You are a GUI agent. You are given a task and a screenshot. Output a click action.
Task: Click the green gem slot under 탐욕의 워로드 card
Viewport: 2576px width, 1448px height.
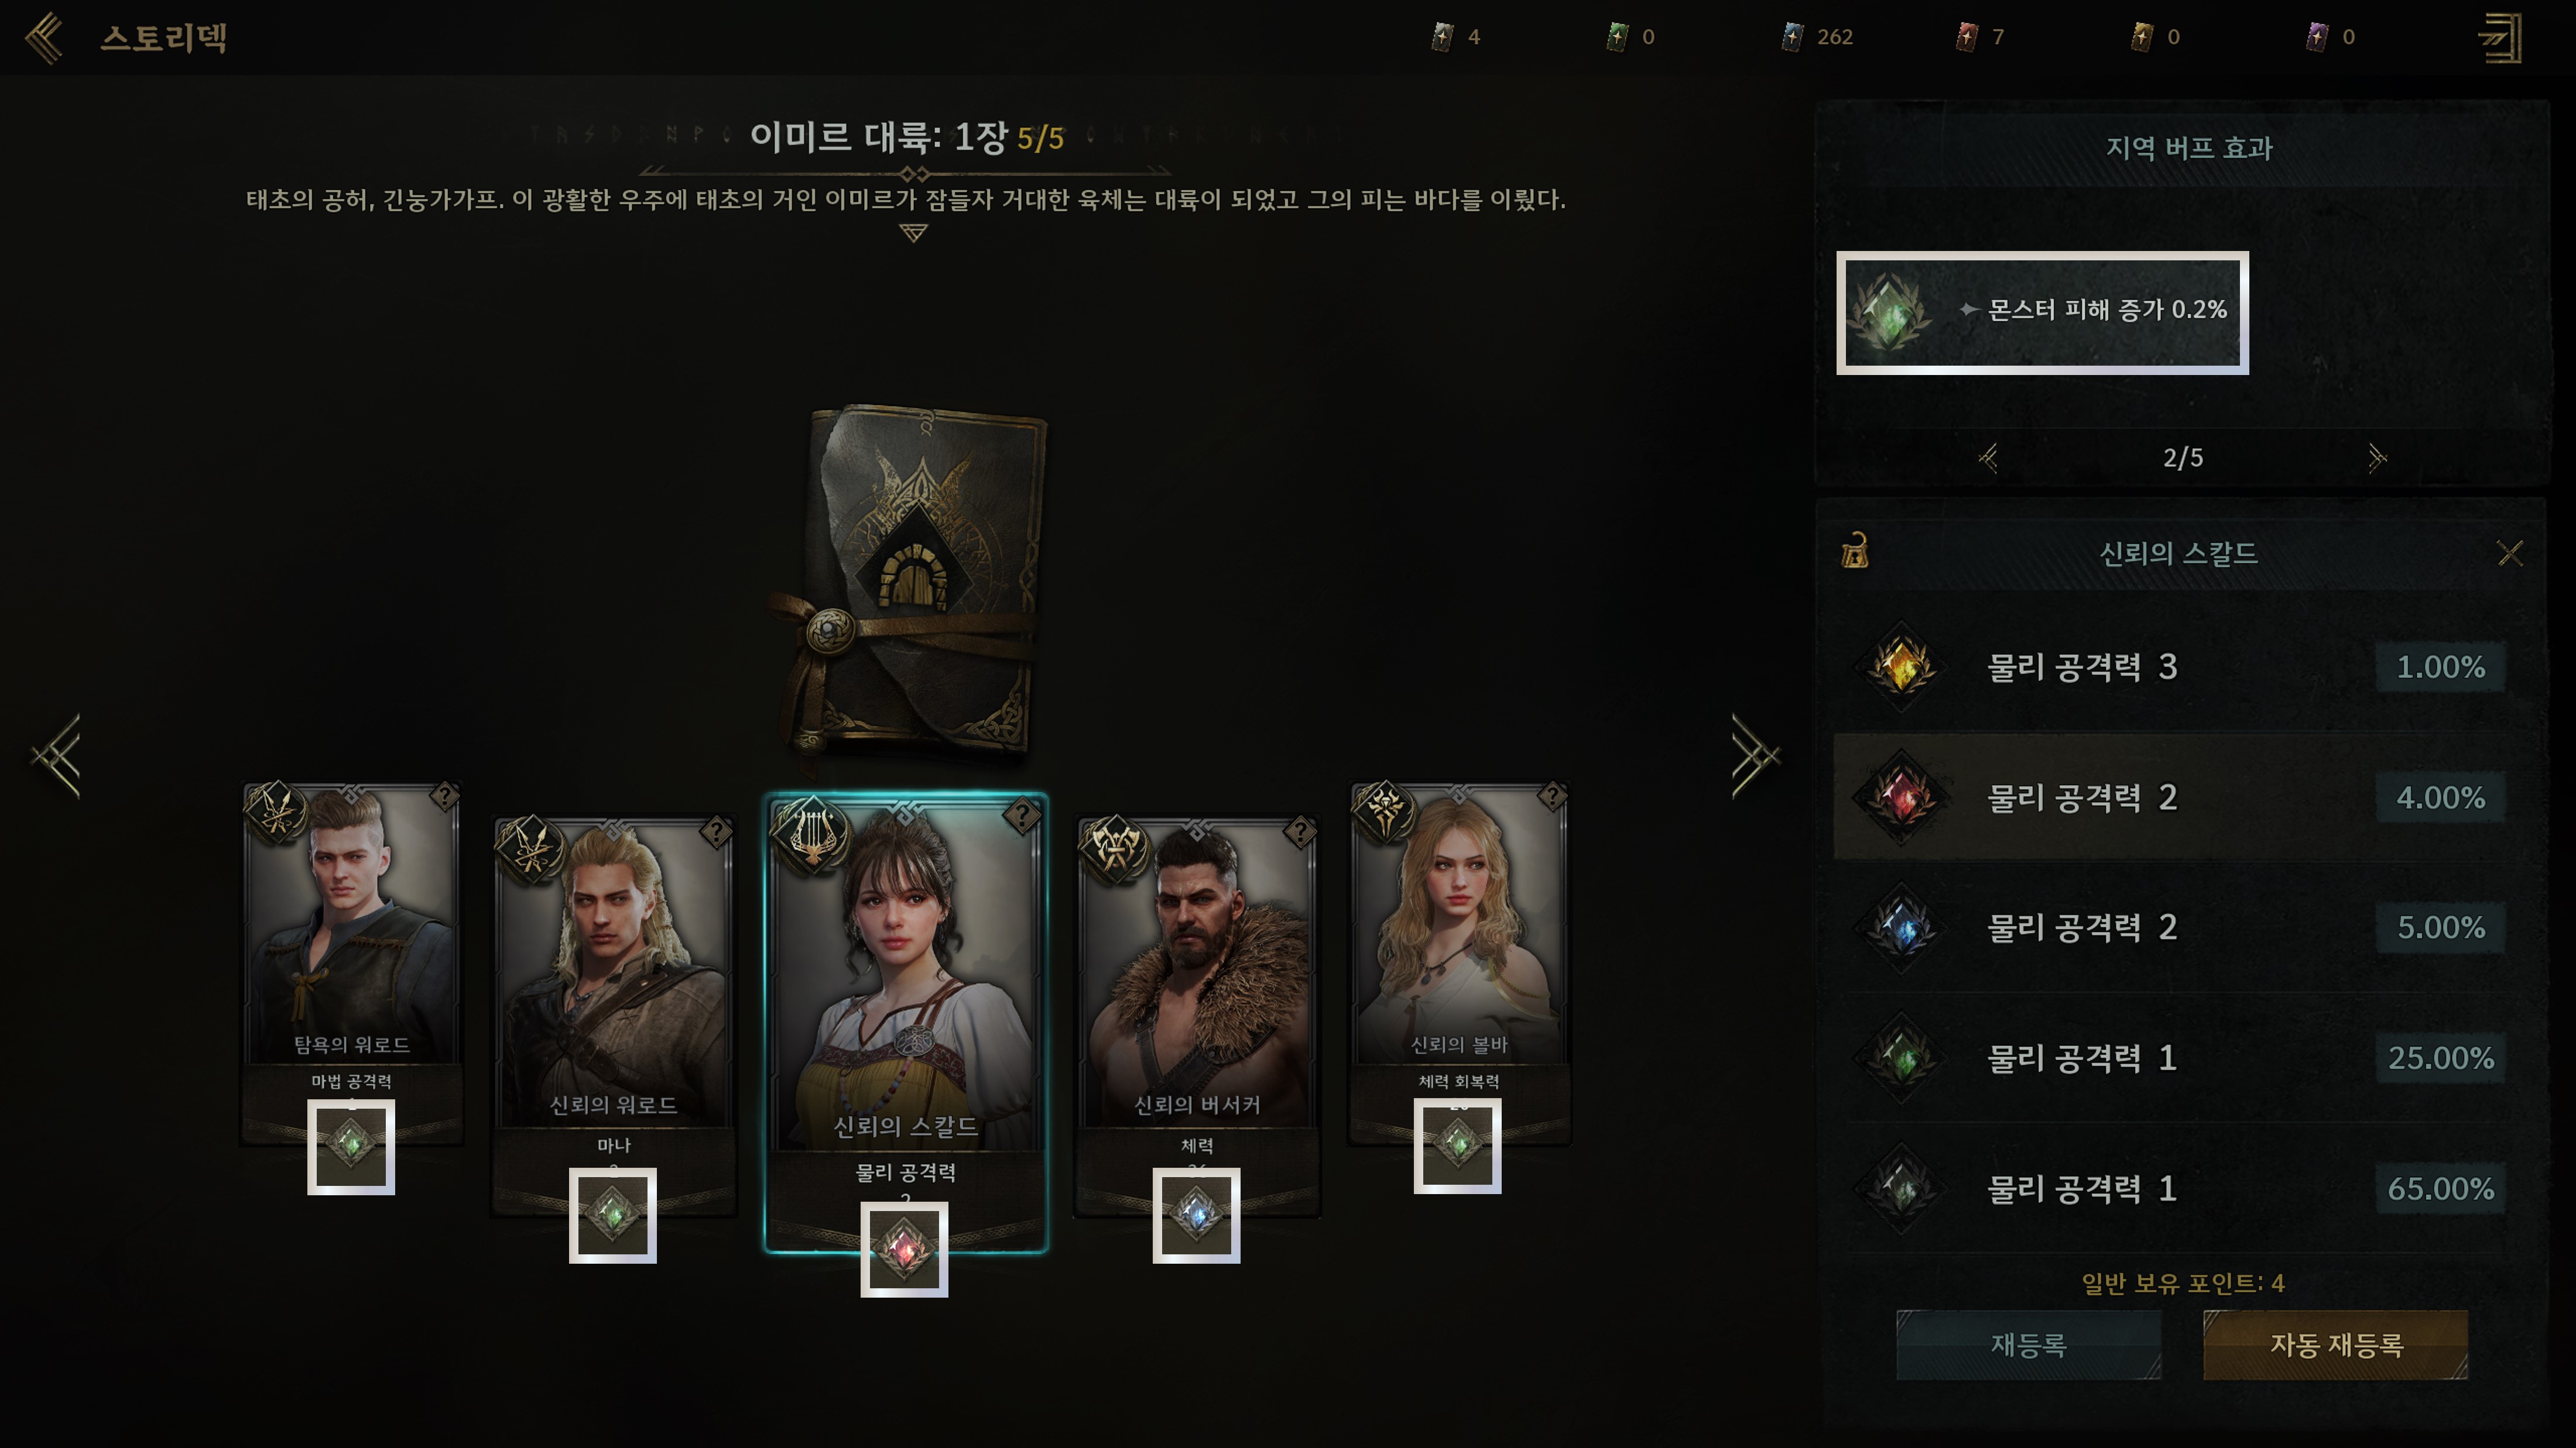[351, 1146]
